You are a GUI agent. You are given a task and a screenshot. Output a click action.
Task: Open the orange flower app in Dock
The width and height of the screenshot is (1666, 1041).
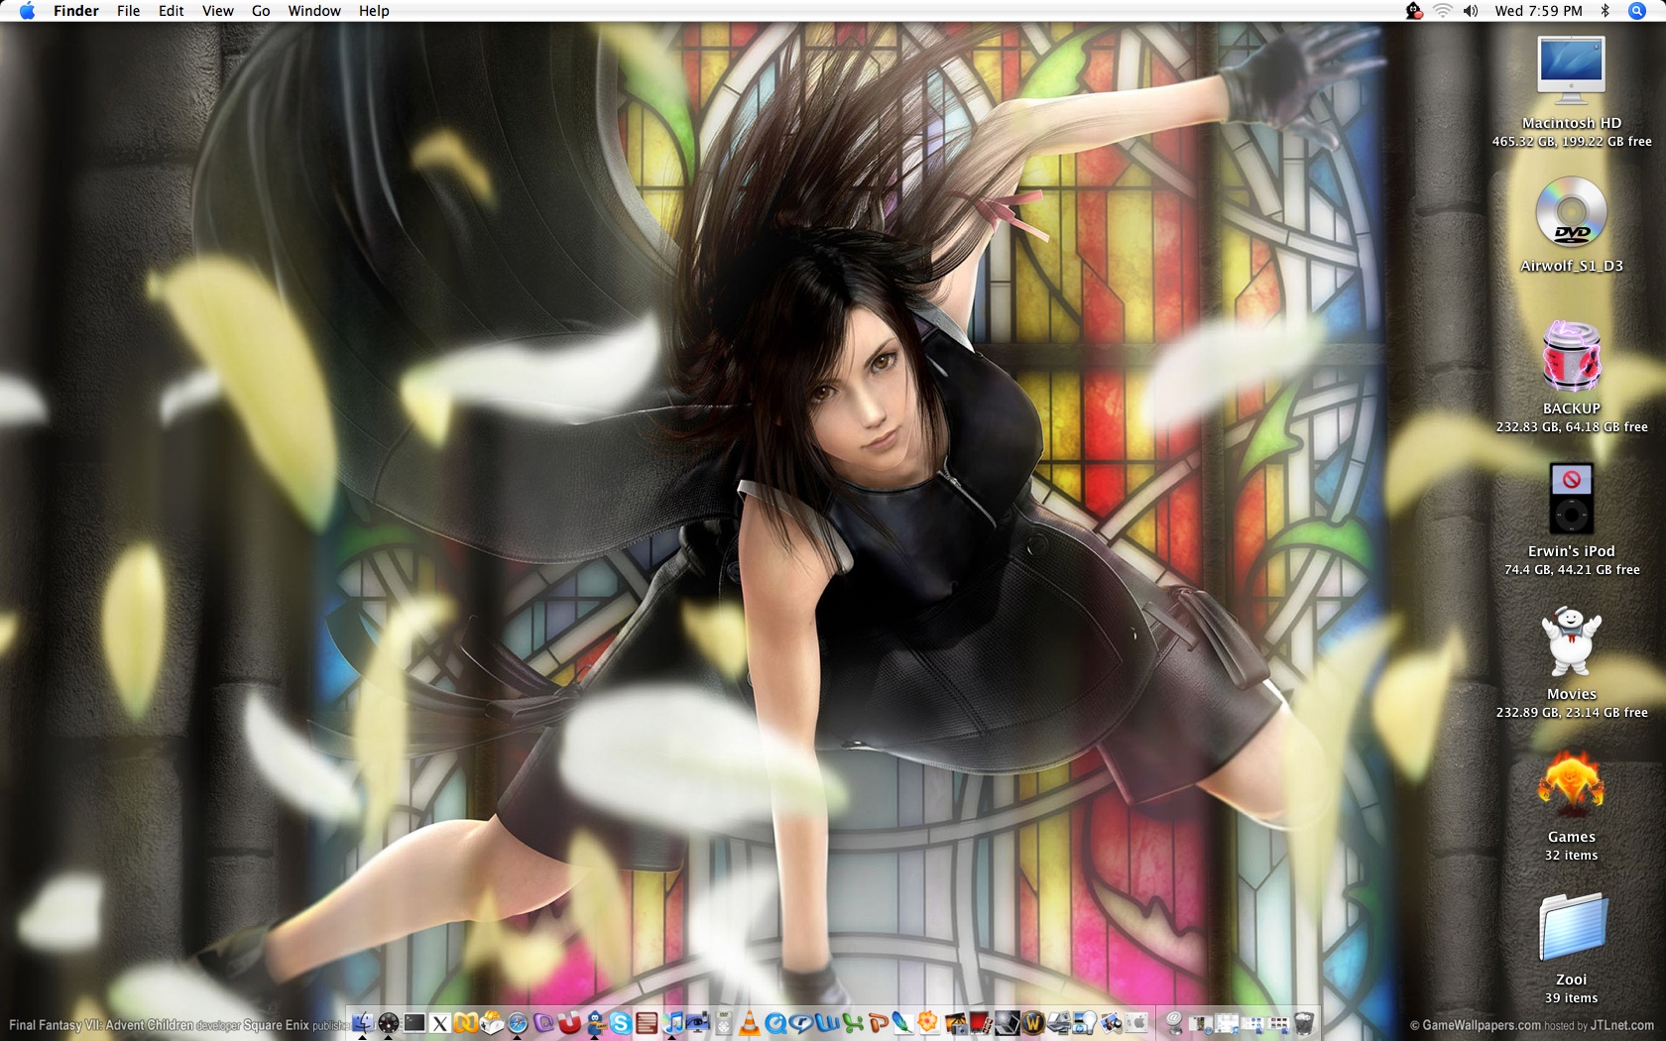tap(928, 1022)
